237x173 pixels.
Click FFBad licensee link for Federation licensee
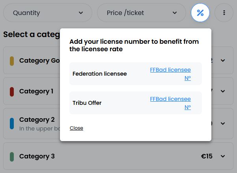pyautogui.click(x=170, y=74)
